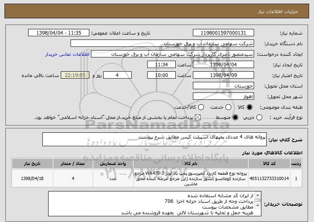314x222 pixels.
Task: Click the note line مطابق مشخصات پیوست
Action: click(x=228, y=207)
